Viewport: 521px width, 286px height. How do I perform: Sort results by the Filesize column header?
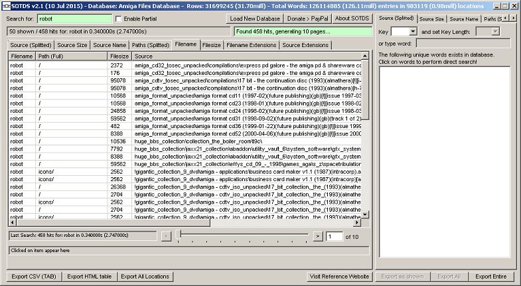119,57
